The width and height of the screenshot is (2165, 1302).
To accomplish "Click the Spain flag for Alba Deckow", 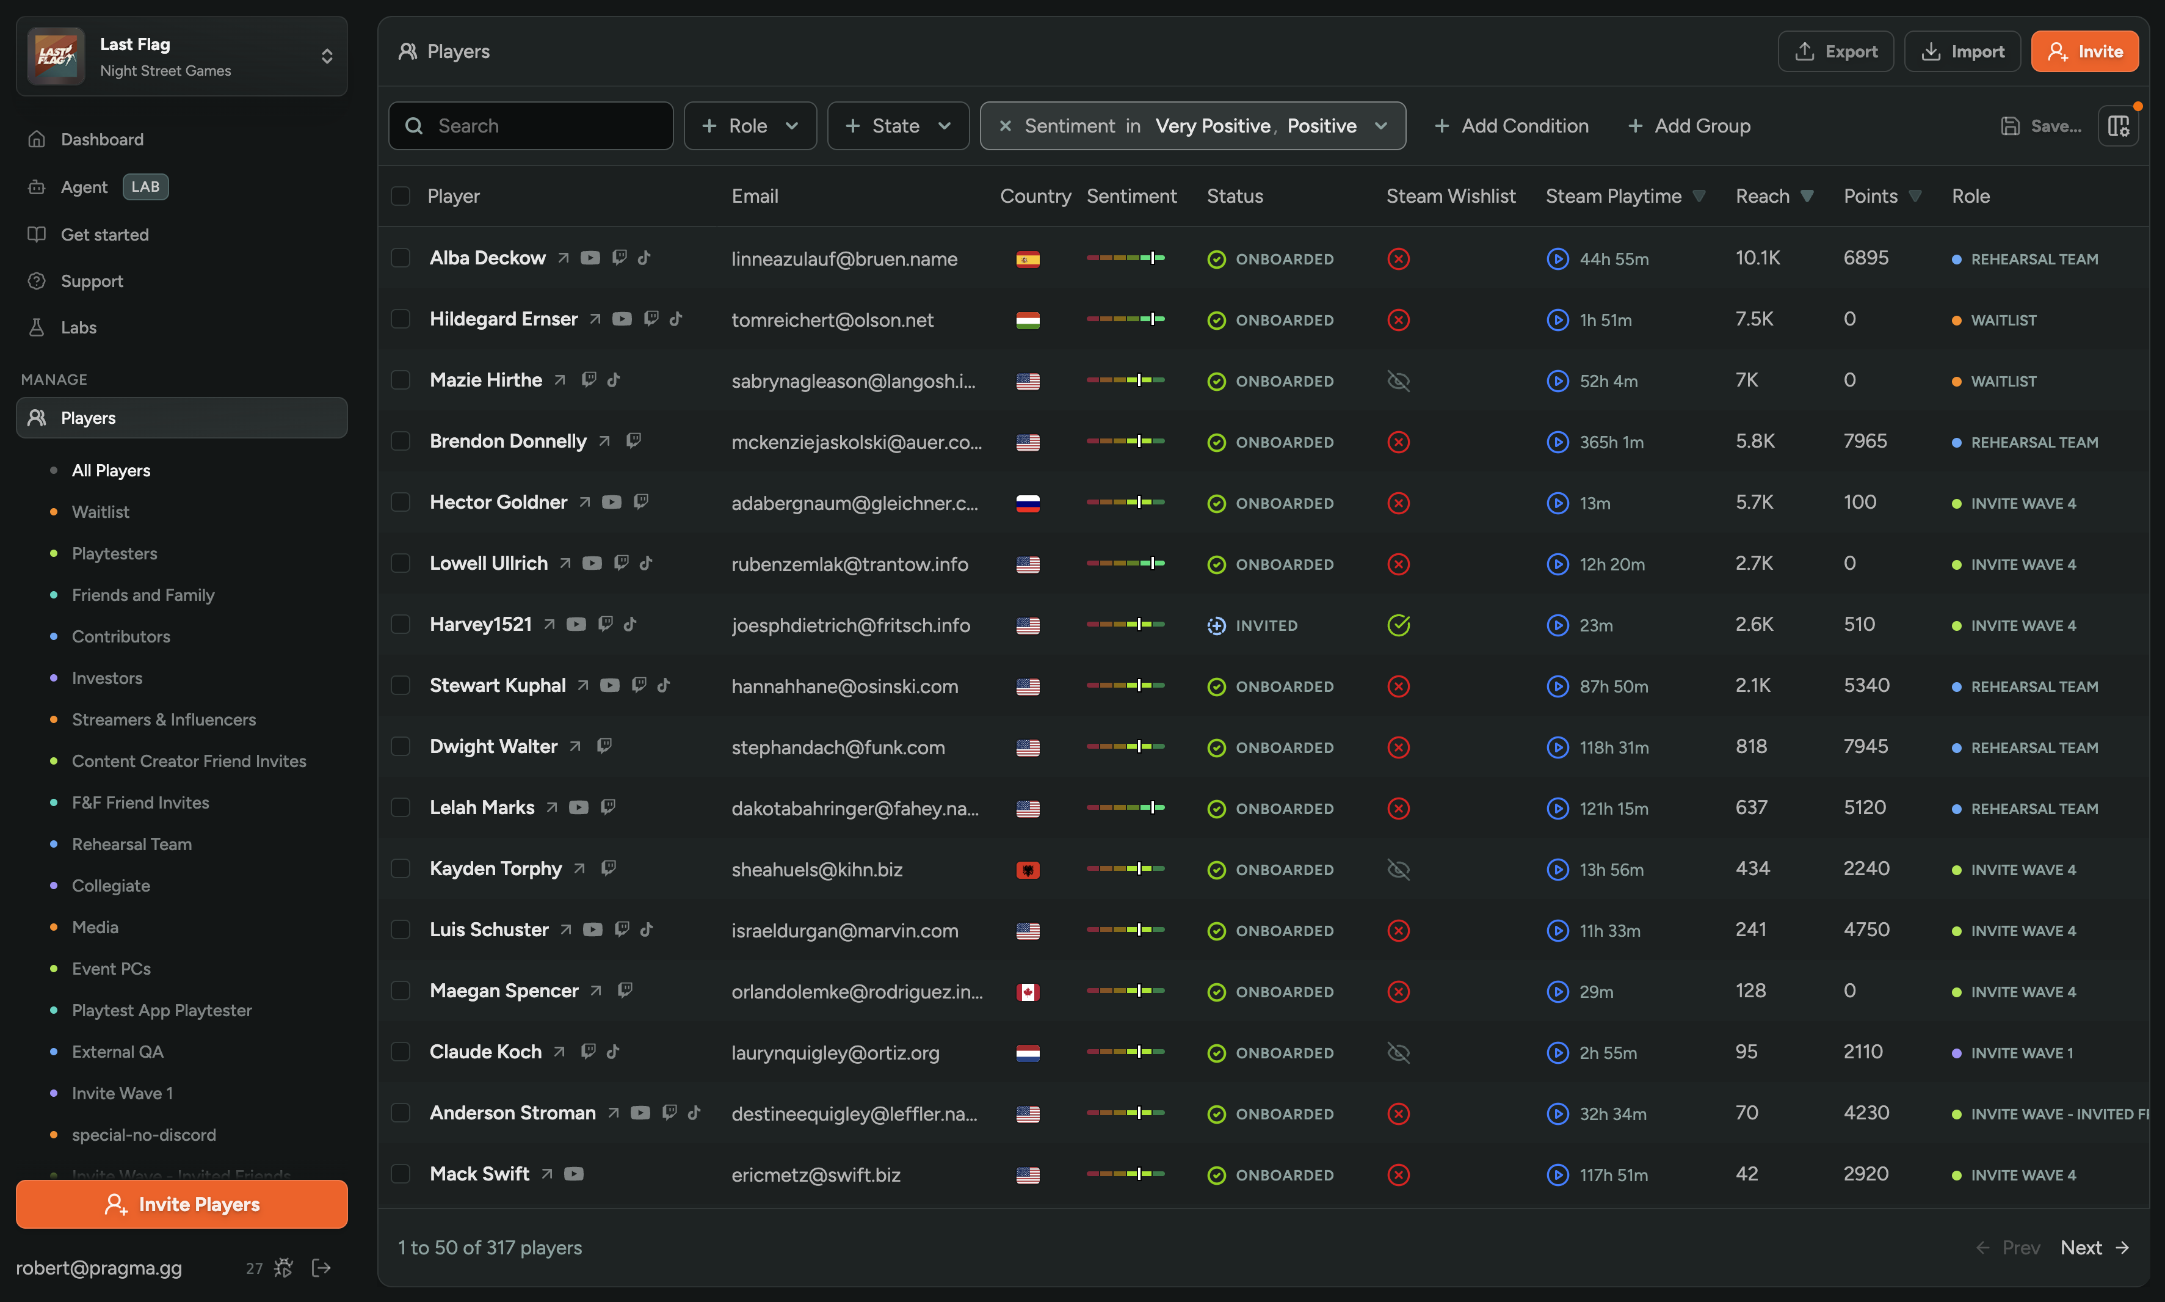I will click(x=1028, y=259).
